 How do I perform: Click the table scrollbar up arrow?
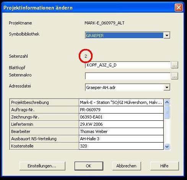pos(167,102)
